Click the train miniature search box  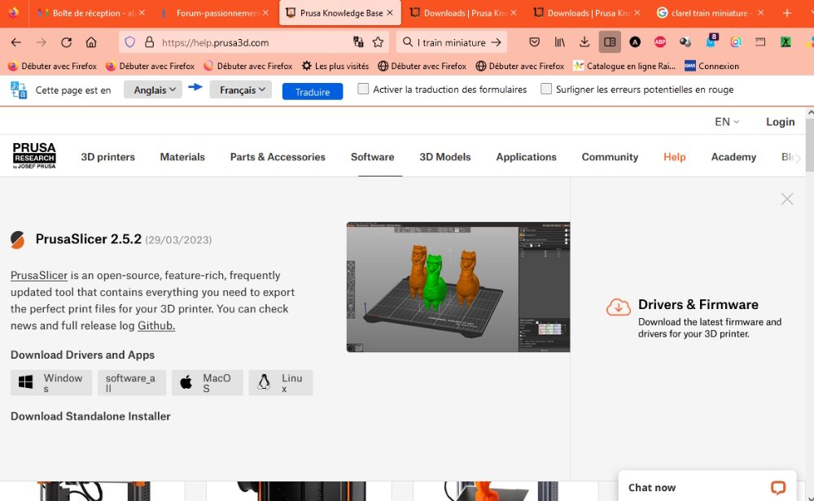pyautogui.click(x=452, y=42)
